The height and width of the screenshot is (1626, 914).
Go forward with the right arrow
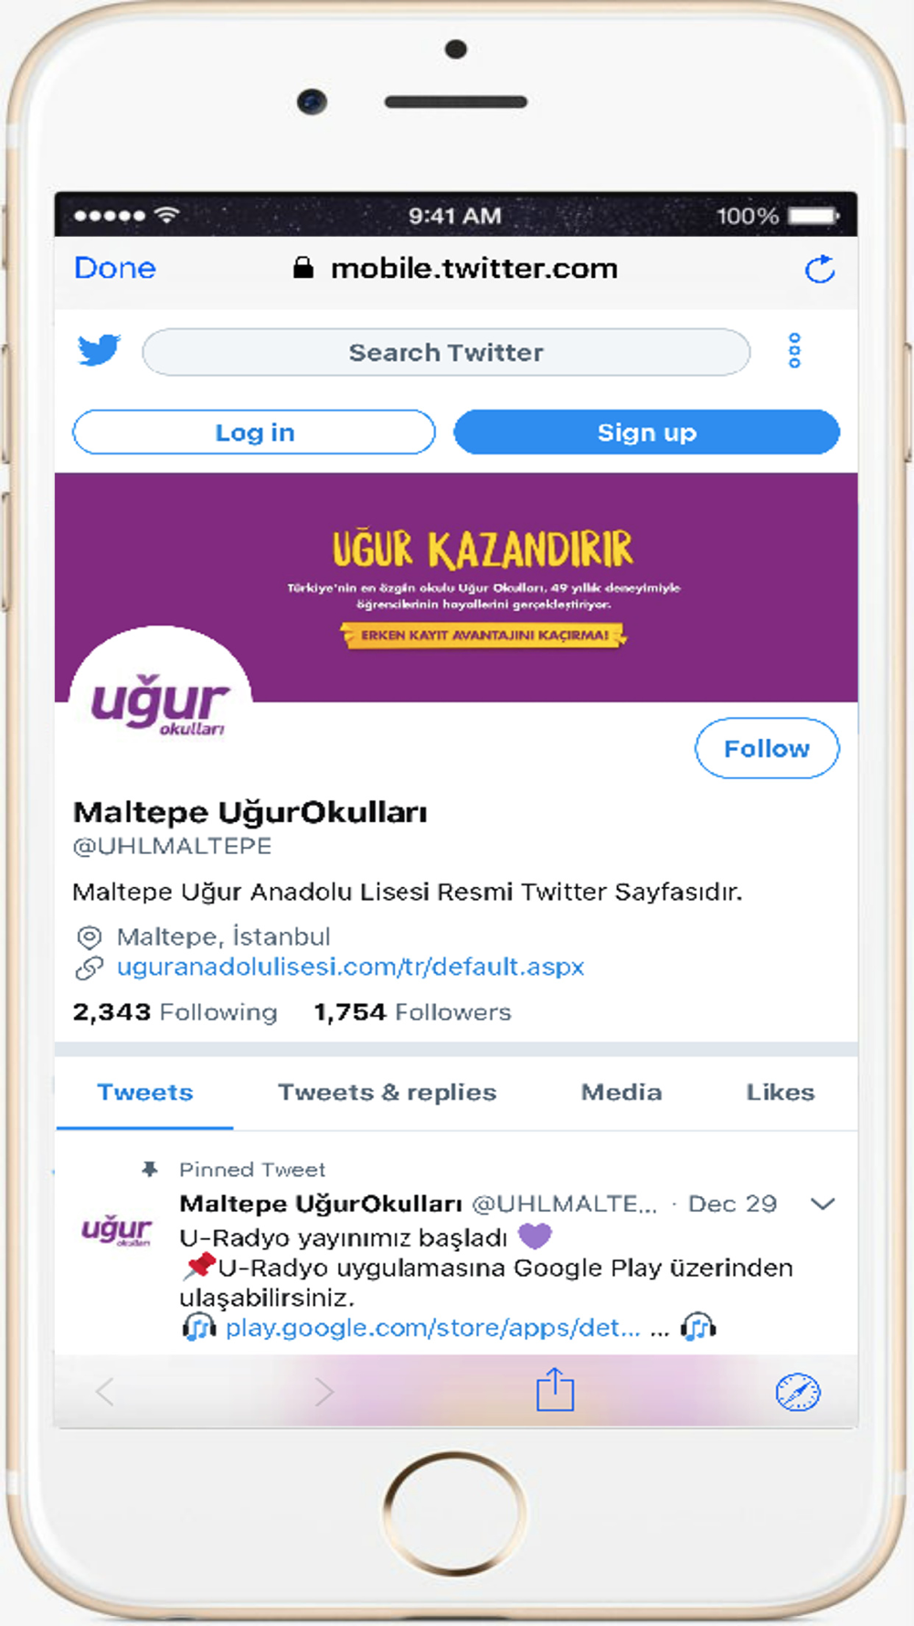pos(324,1392)
